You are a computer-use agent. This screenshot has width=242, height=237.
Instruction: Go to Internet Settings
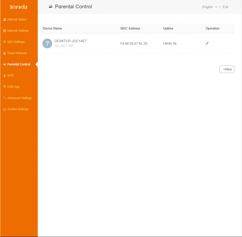tap(18, 31)
